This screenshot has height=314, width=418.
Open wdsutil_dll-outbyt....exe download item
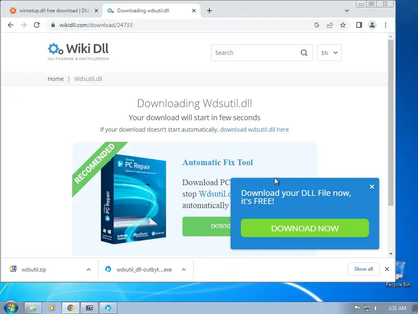[144, 269]
